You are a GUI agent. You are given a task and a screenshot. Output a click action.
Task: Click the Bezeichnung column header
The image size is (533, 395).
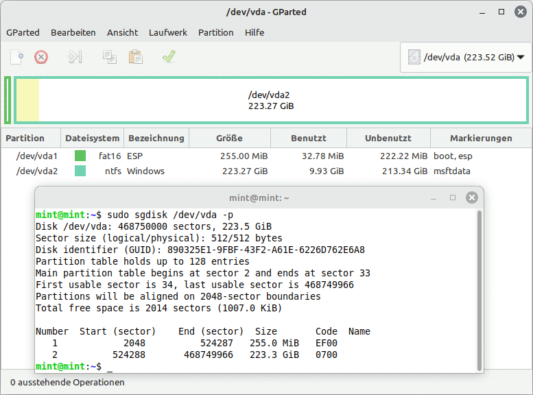pos(156,138)
